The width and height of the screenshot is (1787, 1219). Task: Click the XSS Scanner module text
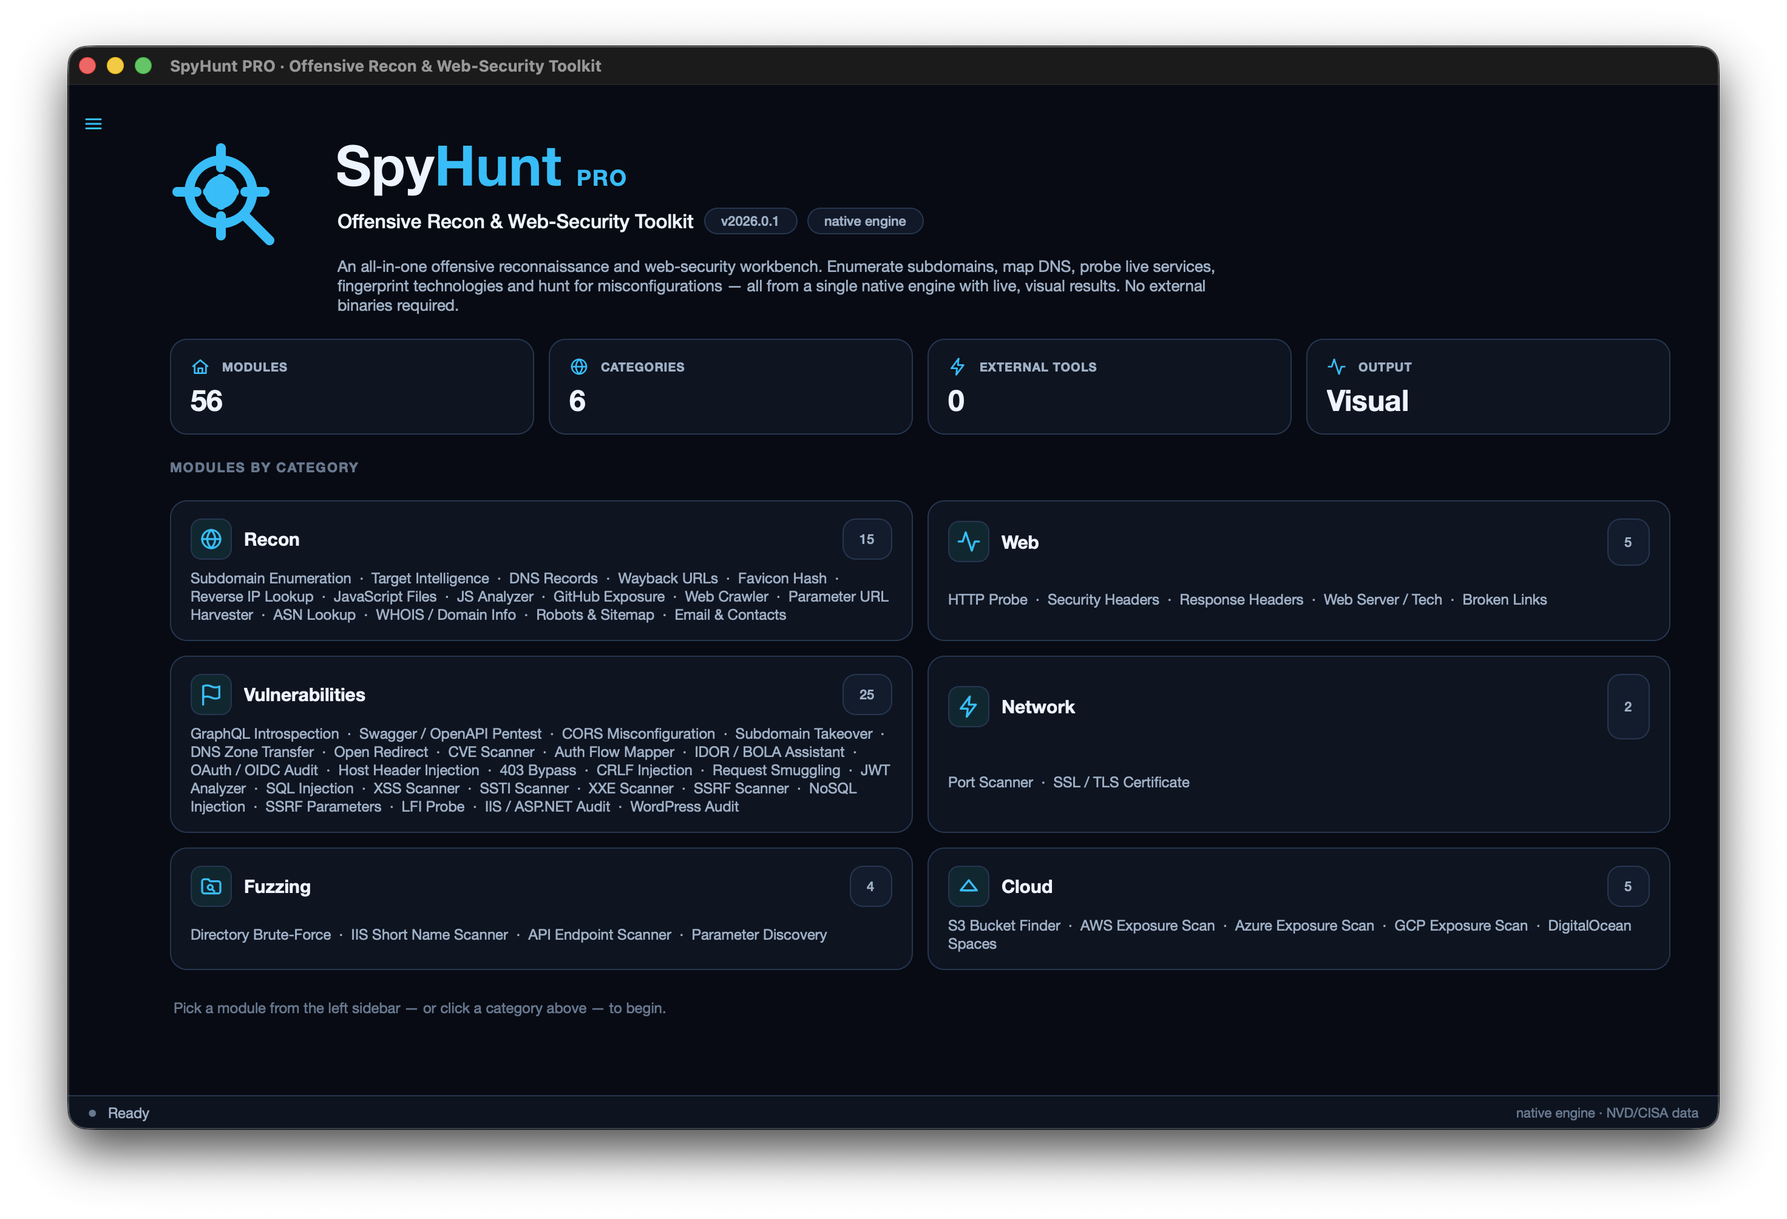tap(416, 789)
